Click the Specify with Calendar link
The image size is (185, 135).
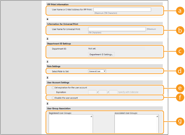(128, 92)
